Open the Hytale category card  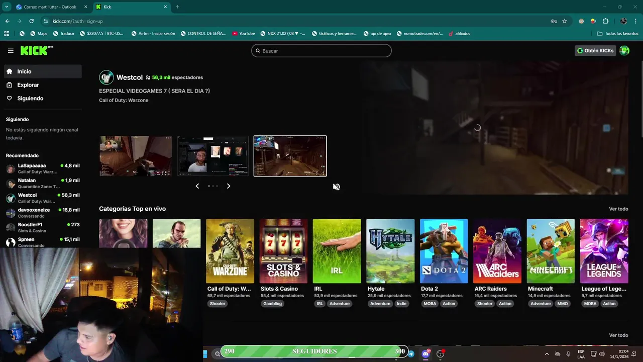click(x=390, y=251)
